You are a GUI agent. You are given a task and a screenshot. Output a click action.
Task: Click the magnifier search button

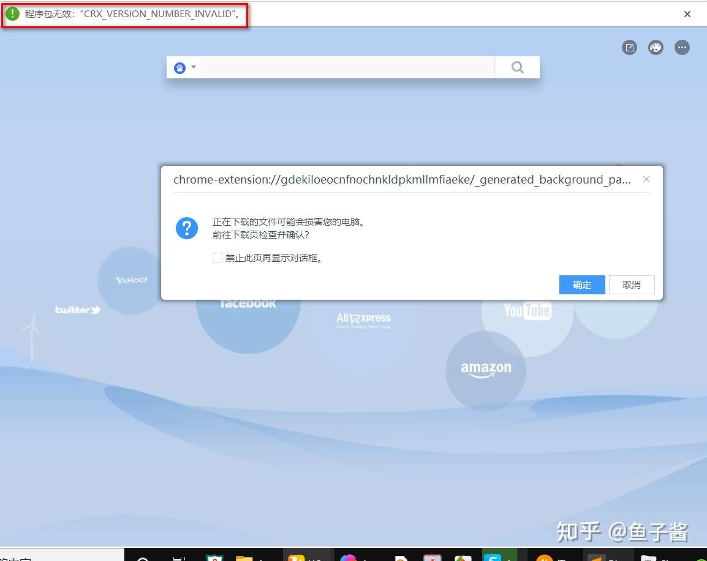coord(518,67)
